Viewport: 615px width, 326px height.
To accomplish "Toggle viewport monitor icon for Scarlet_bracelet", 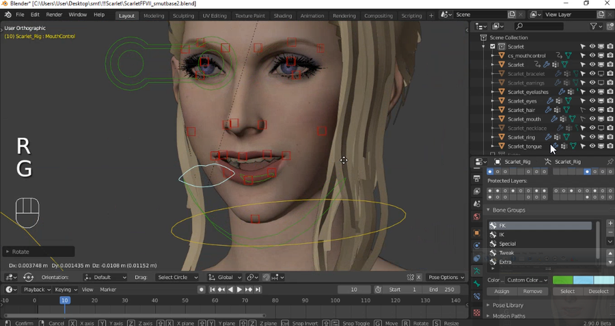I will point(601,73).
